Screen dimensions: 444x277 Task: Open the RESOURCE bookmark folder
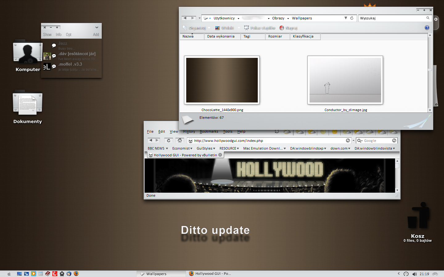point(229,148)
